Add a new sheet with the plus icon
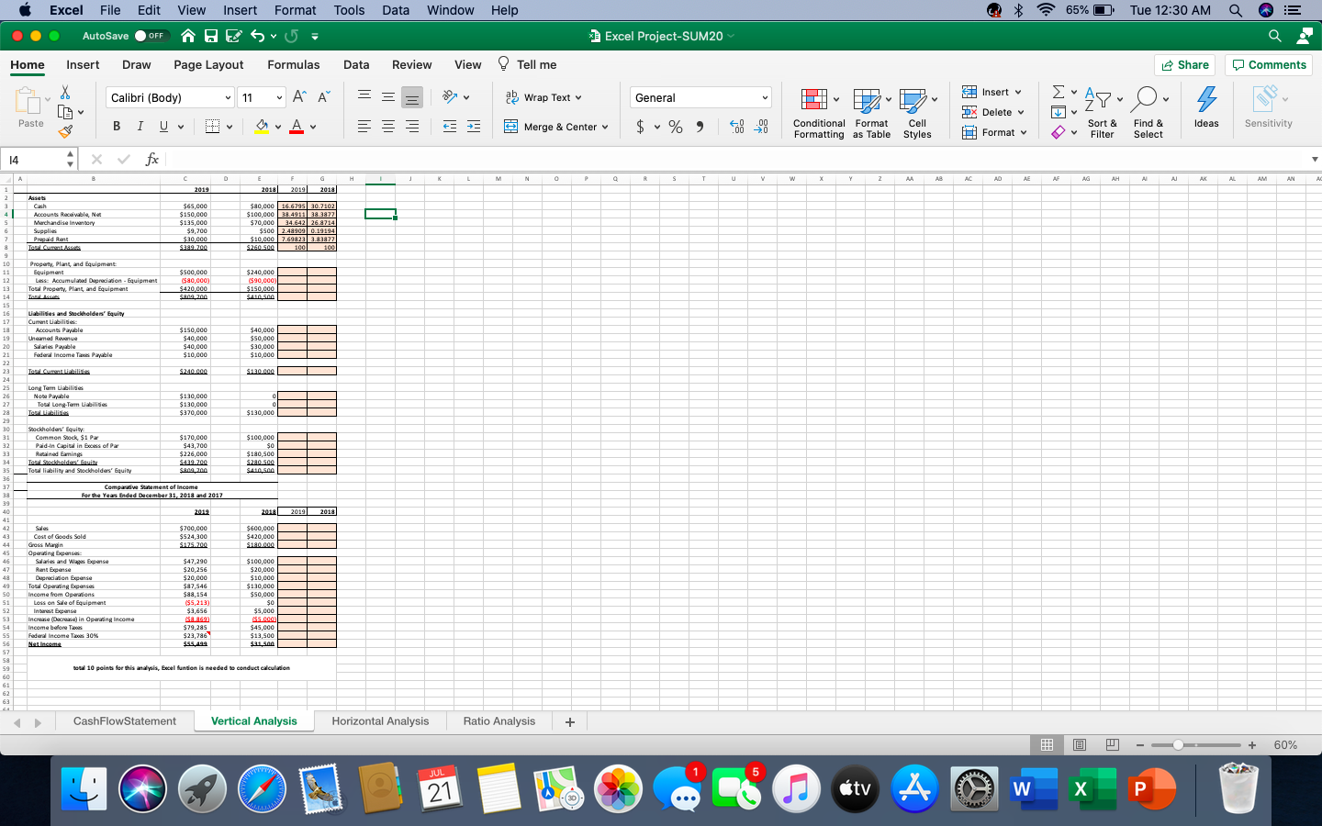Image resolution: width=1322 pixels, height=826 pixels. pyautogui.click(x=570, y=722)
